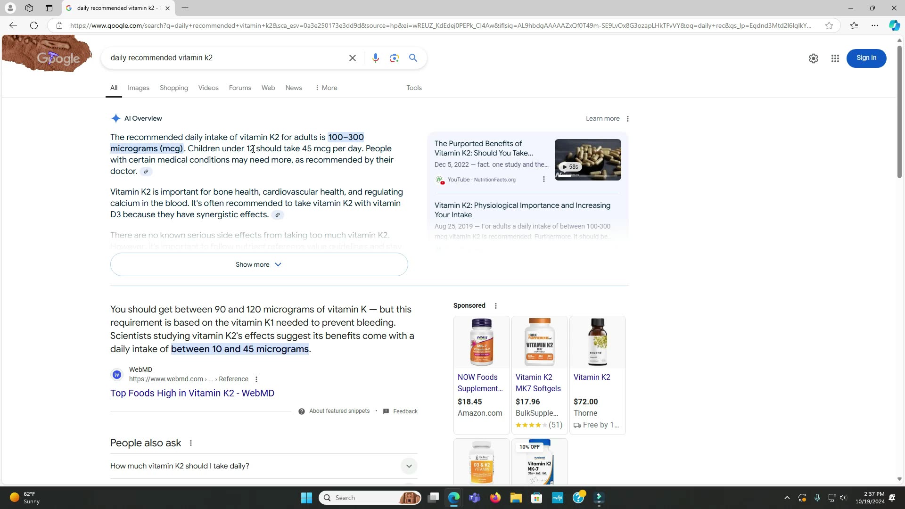Click the blue magnifier search icon
The width and height of the screenshot is (905, 509).
(413, 58)
